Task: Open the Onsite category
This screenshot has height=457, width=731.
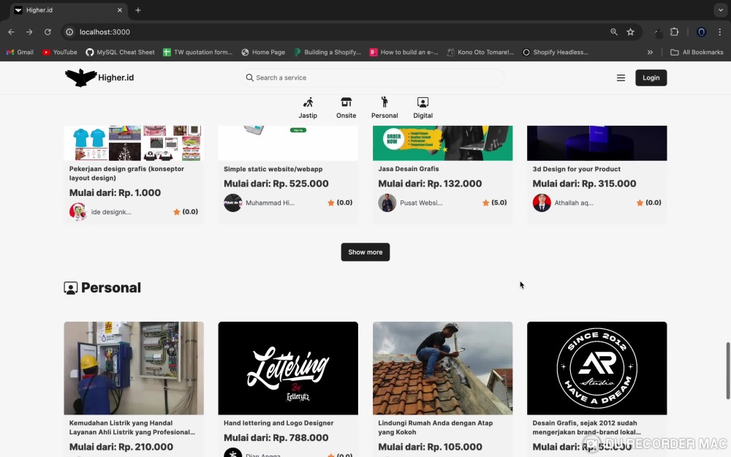Action: tap(346, 107)
